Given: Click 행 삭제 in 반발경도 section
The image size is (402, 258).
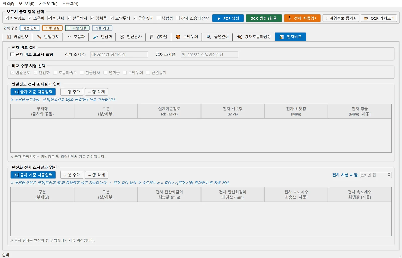Looking at the screenshot, I should point(96,92).
